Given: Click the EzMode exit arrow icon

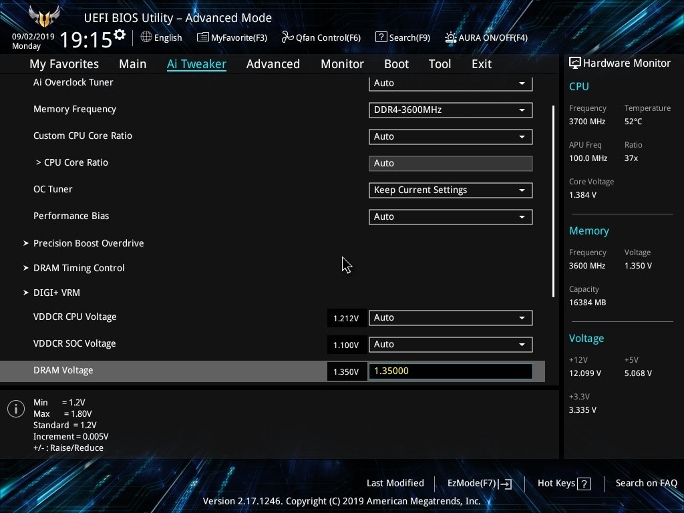Looking at the screenshot, I should tap(505, 484).
